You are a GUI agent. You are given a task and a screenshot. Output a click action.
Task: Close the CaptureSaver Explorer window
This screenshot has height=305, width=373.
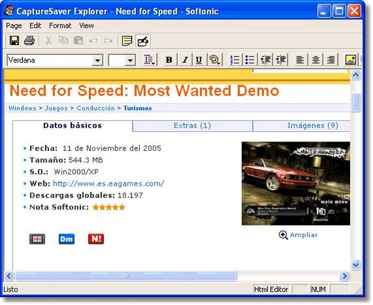pyautogui.click(x=354, y=11)
